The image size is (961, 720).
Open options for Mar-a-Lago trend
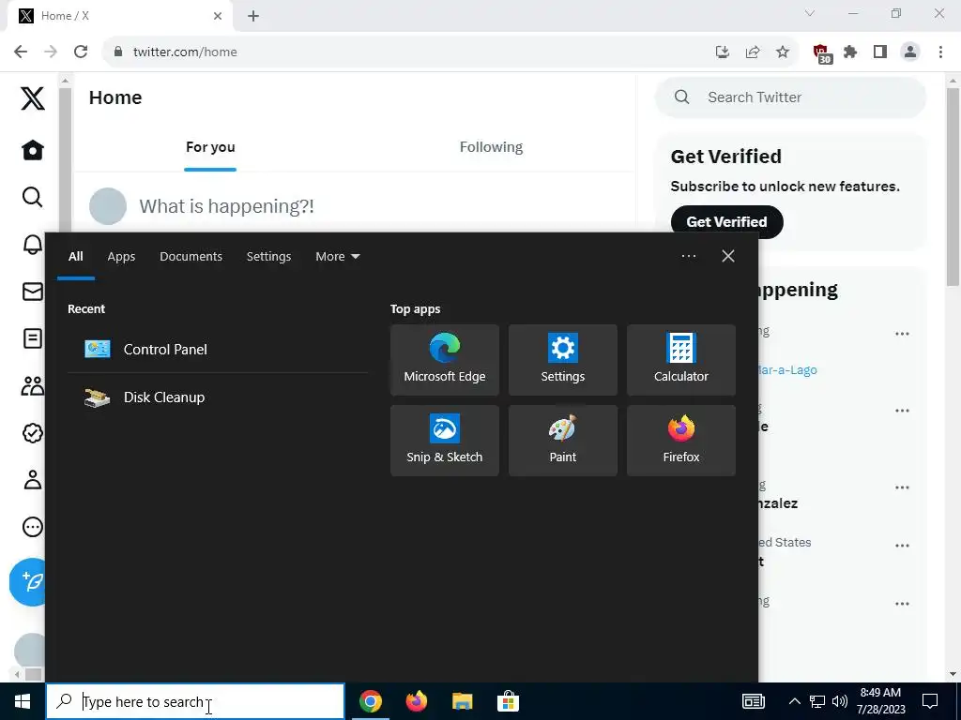click(902, 335)
